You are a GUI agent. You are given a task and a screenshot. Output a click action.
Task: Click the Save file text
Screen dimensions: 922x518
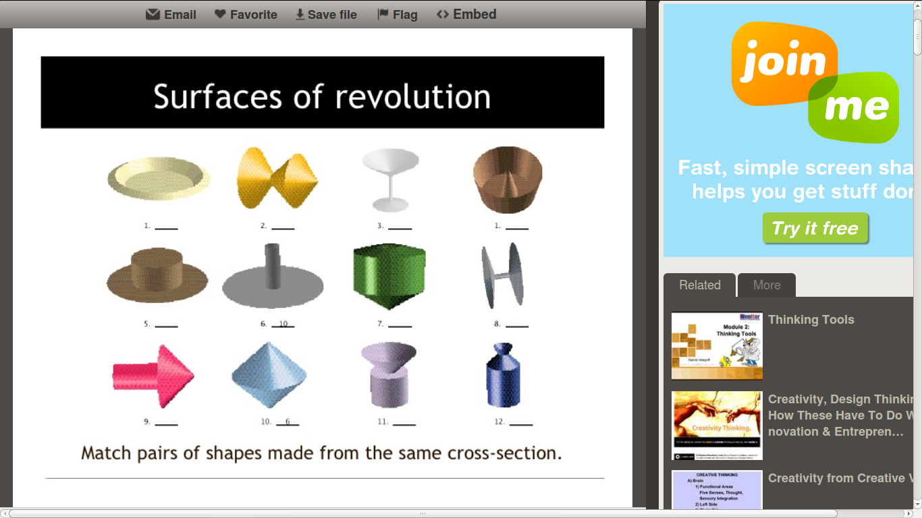[x=332, y=15]
